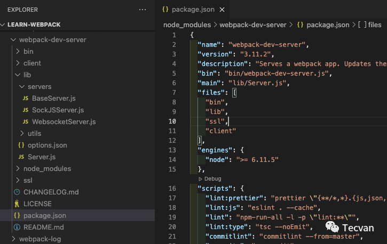The image size is (387, 244).
Task: Click files breadcrumb segment
Action: (x=375, y=25)
